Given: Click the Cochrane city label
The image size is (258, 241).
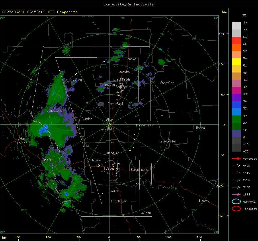Looking at the screenshot, I should pyautogui.click(x=94, y=160).
